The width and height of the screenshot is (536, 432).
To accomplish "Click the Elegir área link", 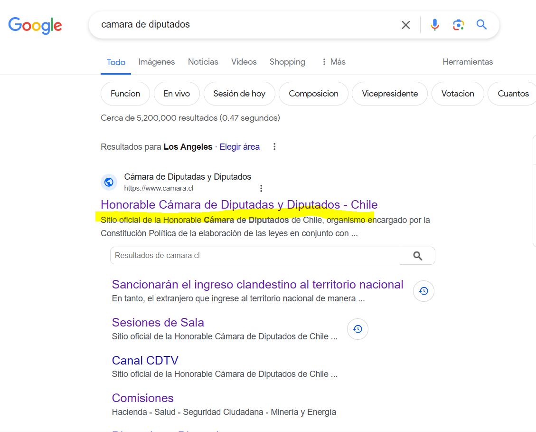I will coord(239,147).
